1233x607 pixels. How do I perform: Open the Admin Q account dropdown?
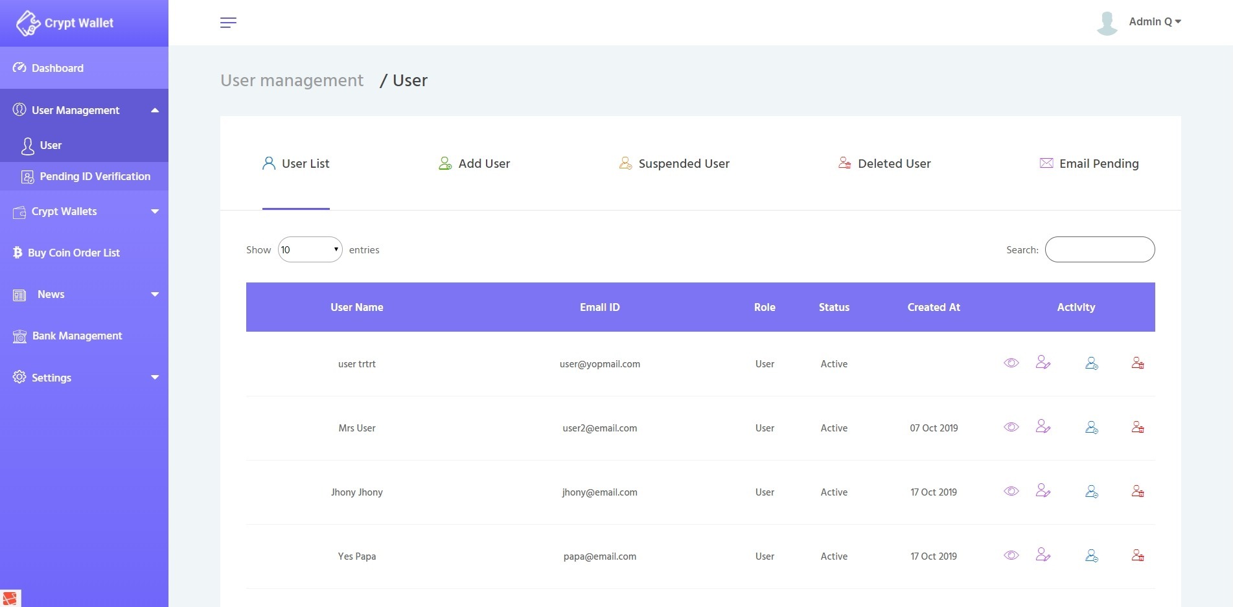(x=1155, y=22)
